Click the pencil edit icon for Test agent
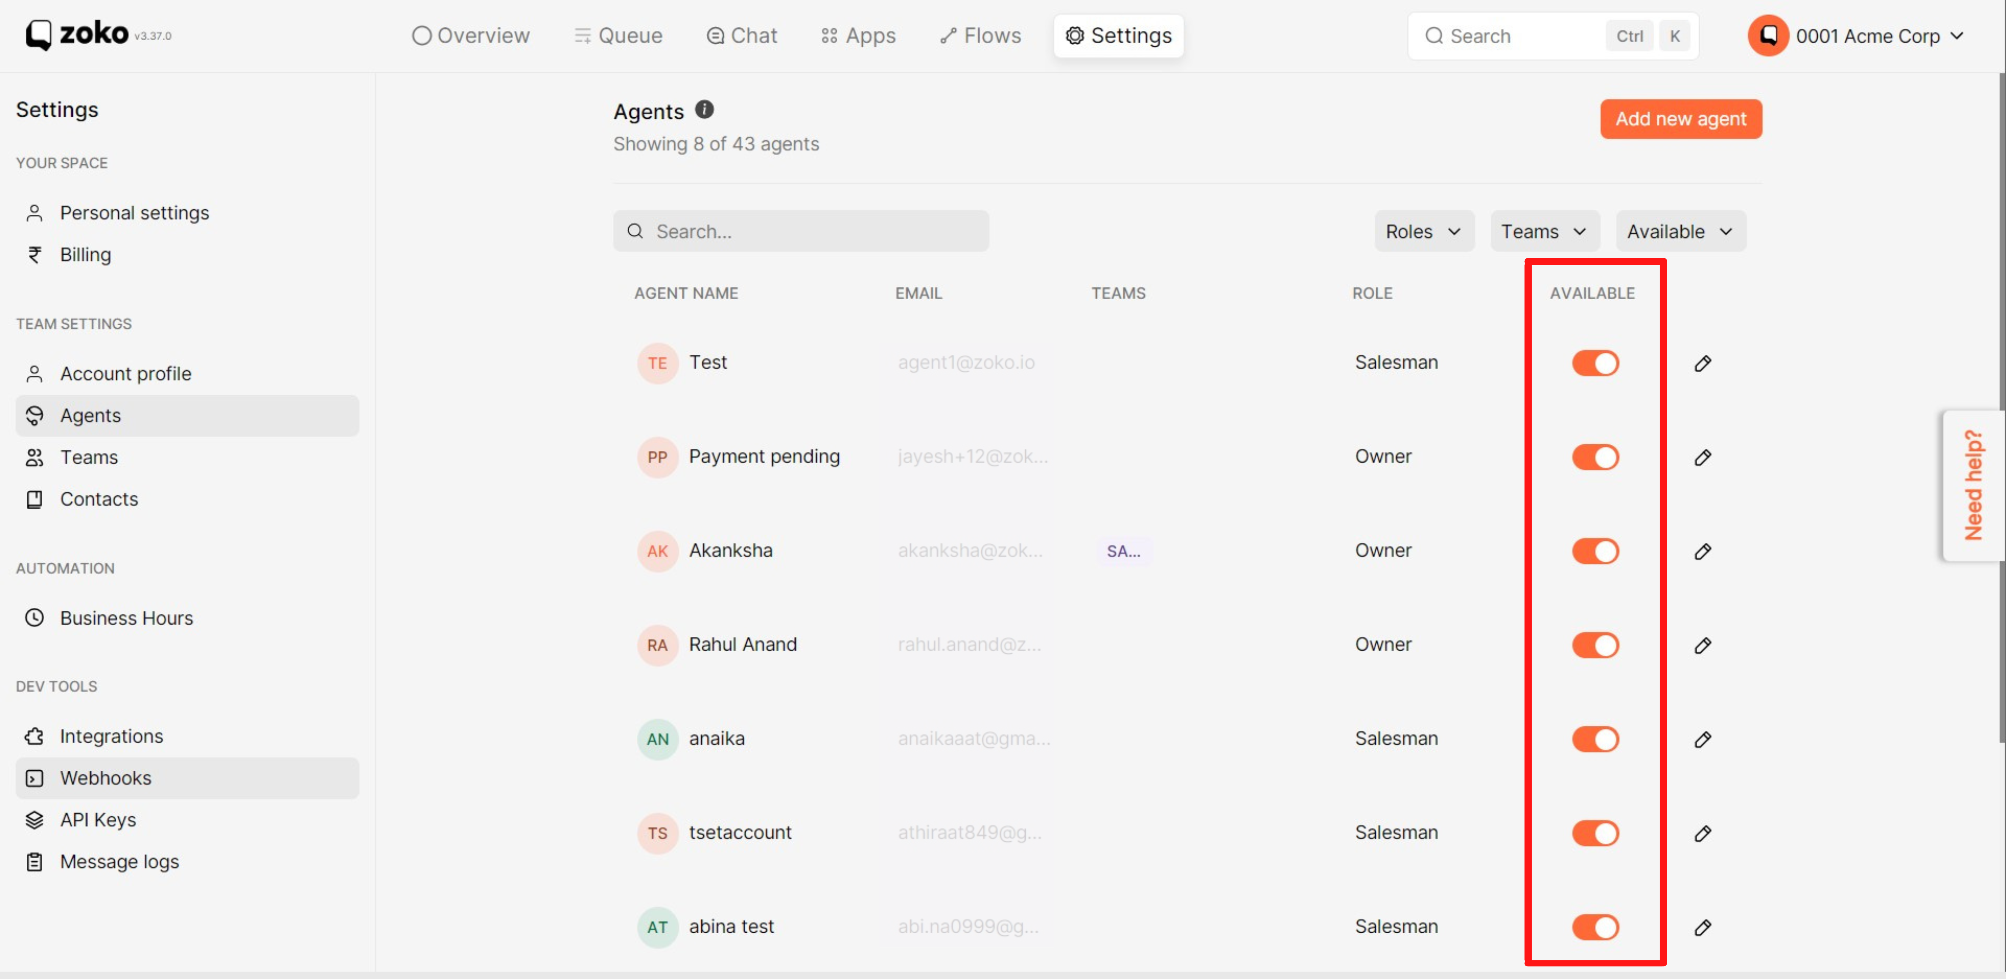The height and width of the screenshot is (979, 2006). [x=1702, y=364]
